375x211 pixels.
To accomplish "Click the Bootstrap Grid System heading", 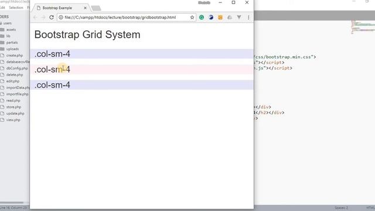I will [x=87, y=35].
